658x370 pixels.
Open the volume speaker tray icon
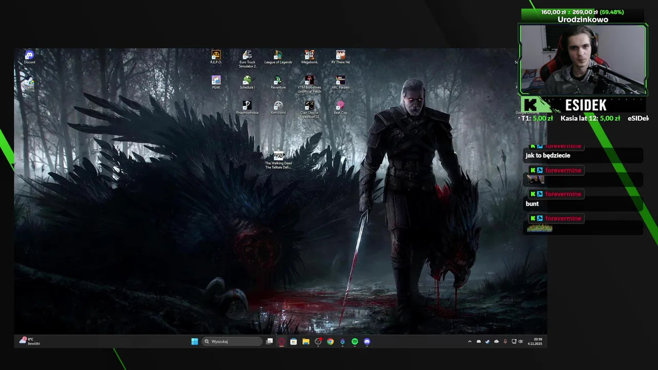[520, 341]
